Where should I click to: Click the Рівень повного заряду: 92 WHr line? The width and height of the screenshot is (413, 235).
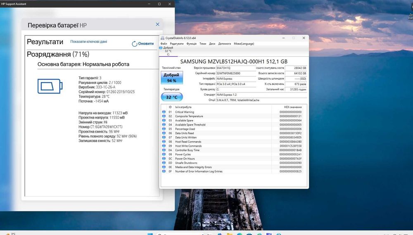(107, 136)
